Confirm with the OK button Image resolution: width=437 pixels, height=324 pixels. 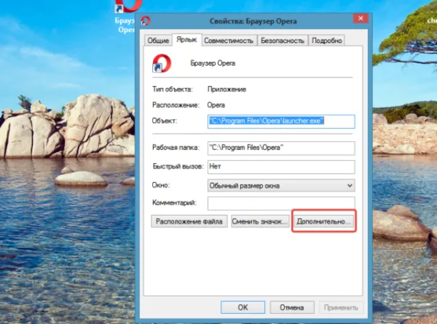point(243,308)
